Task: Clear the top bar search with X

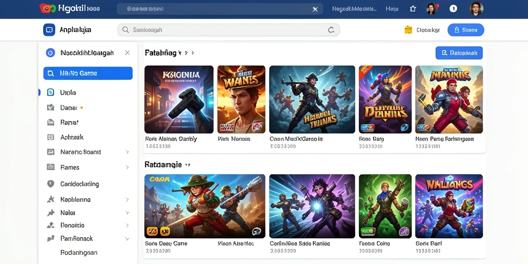Action: (x=315, y=9)
